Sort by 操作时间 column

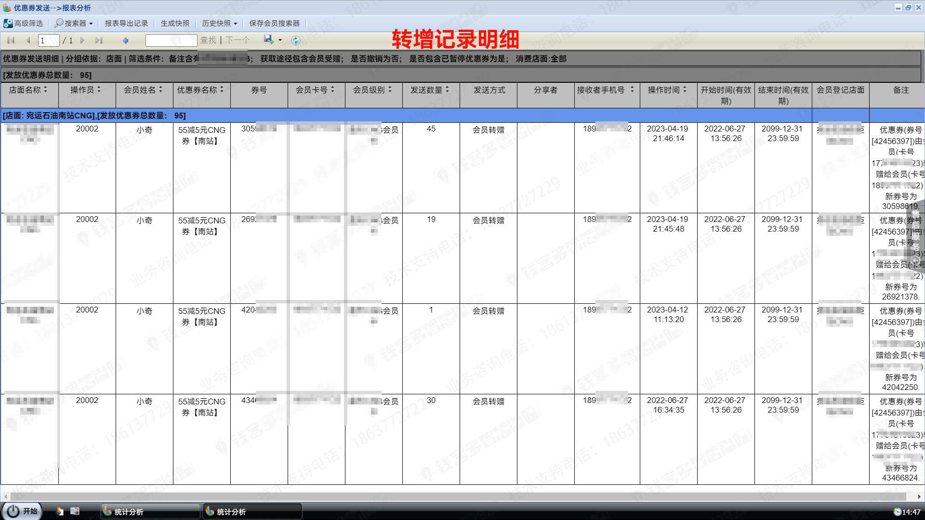pos(668,90)
